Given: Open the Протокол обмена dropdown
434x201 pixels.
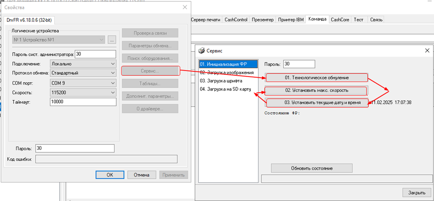Looking at the screenshot, I should (x=112, y=73).
